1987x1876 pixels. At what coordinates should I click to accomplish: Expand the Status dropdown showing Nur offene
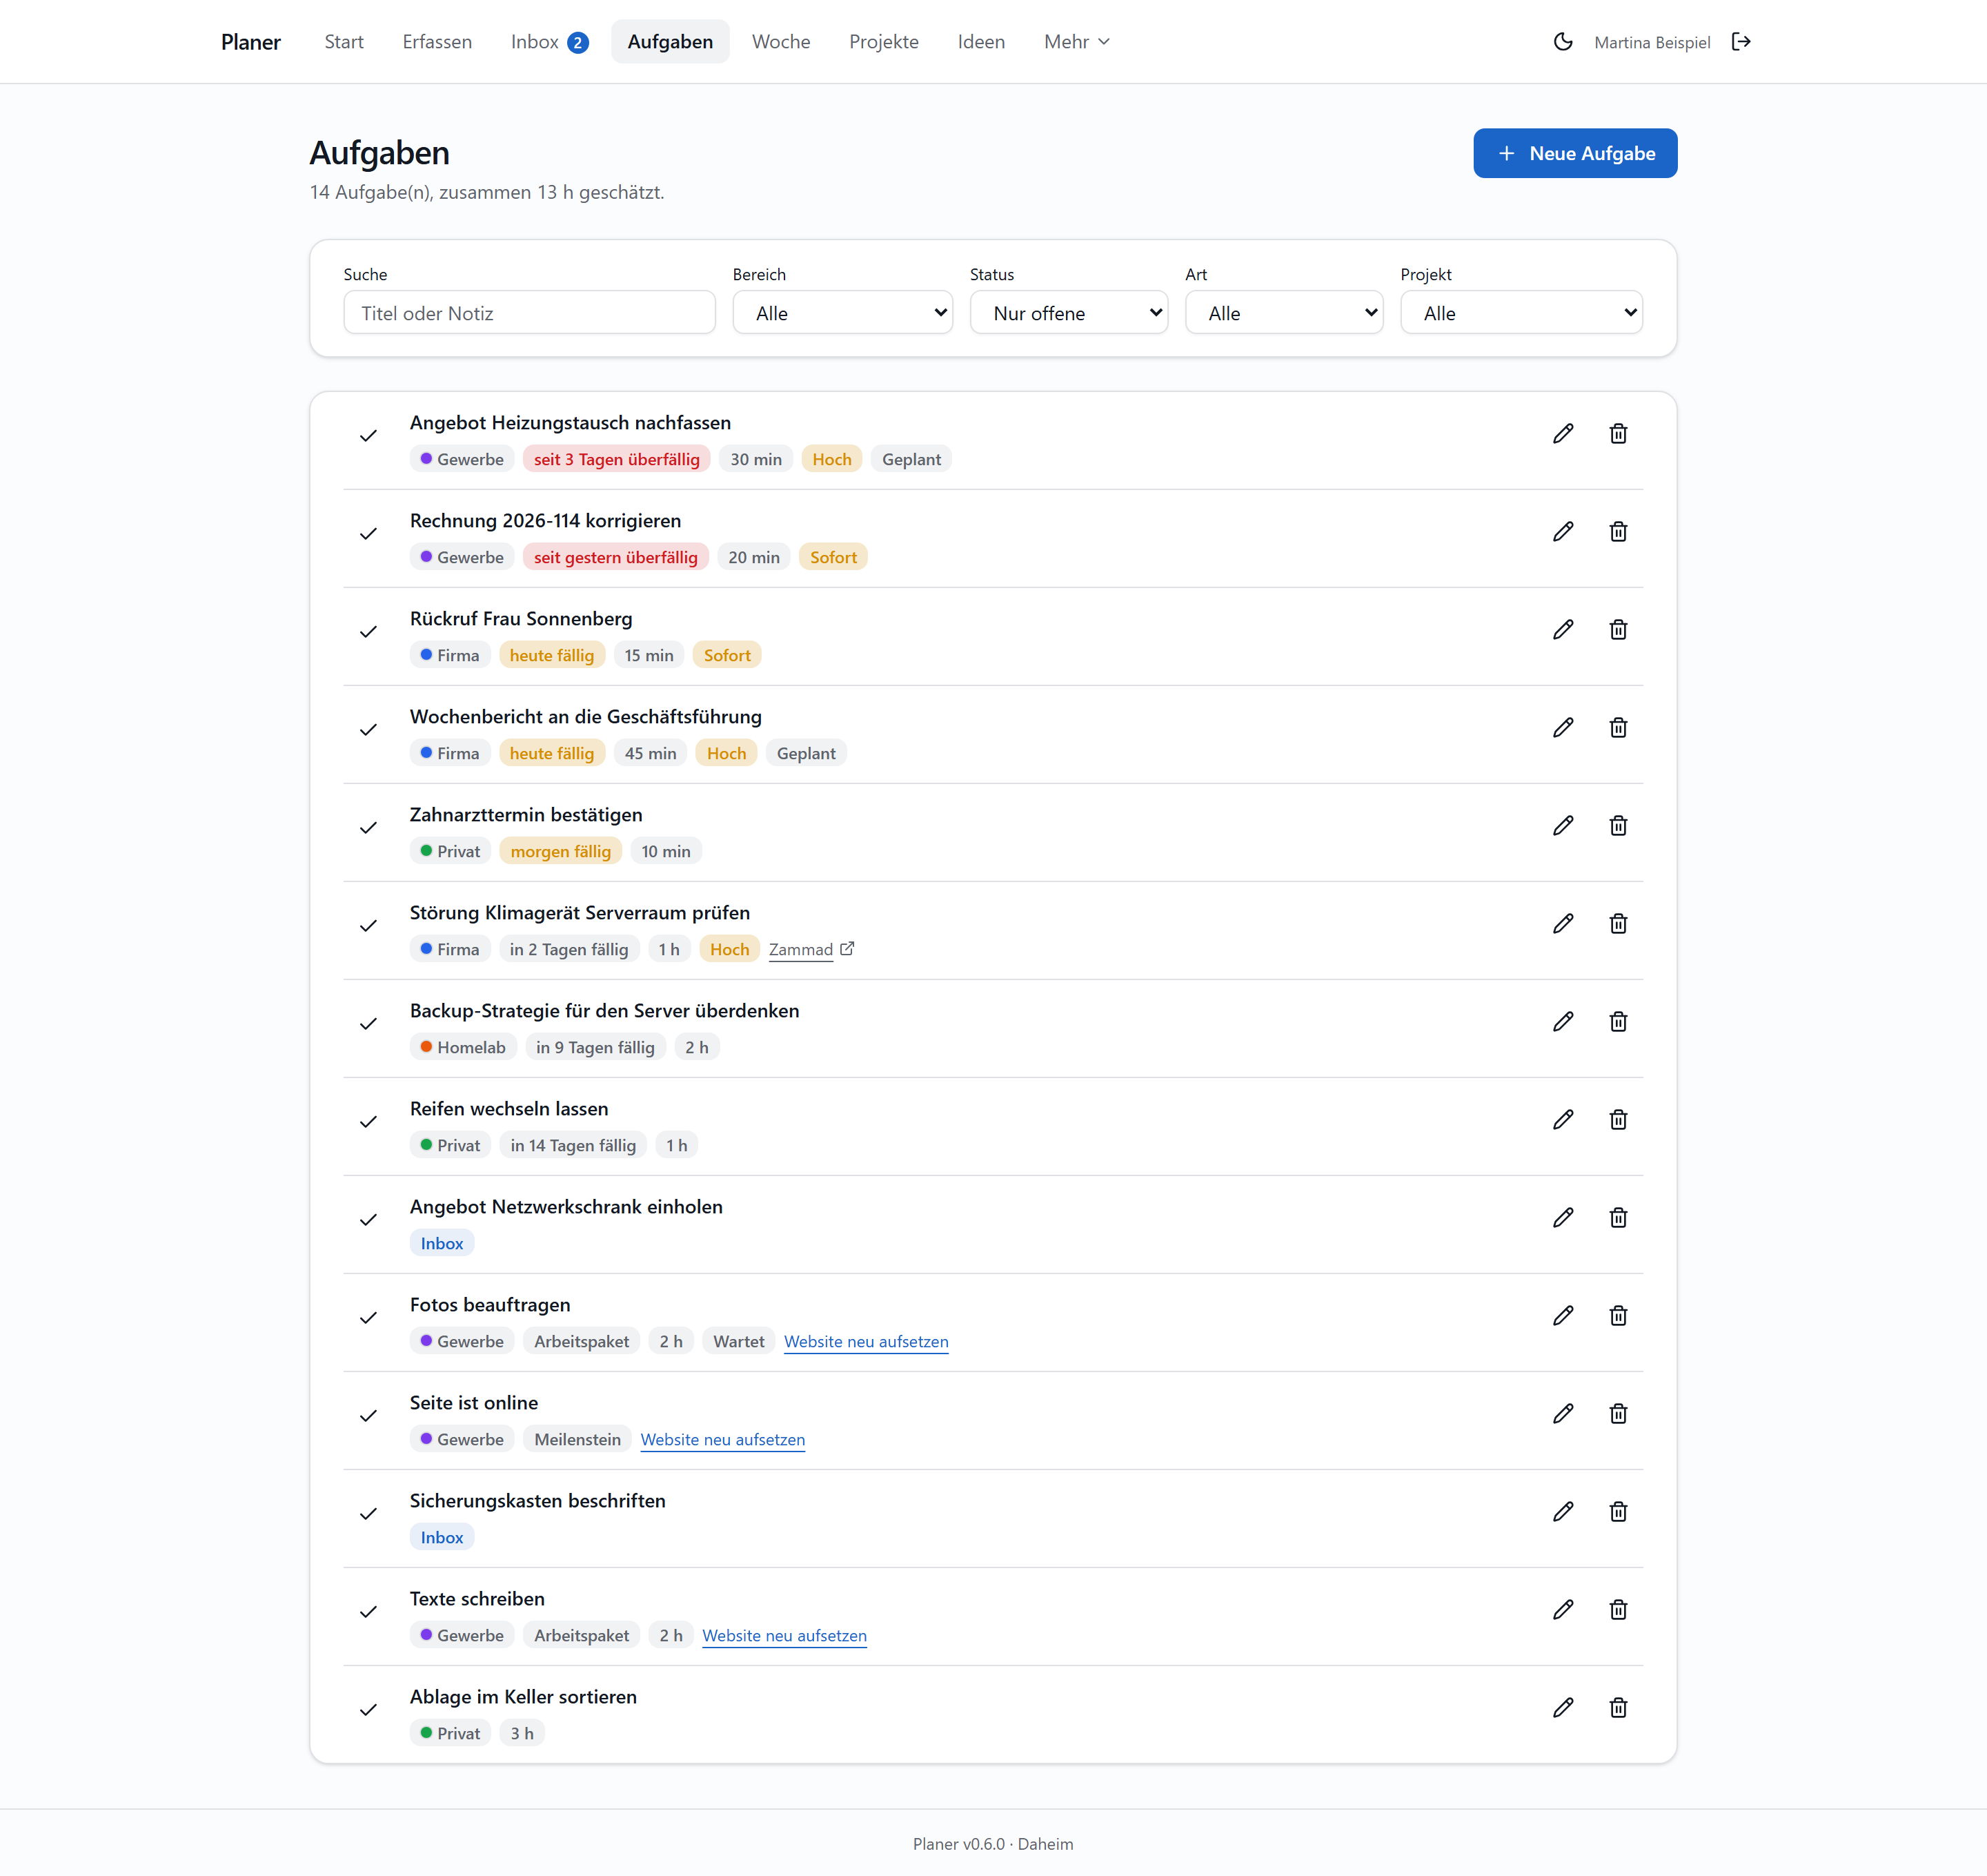[1069, 313]
